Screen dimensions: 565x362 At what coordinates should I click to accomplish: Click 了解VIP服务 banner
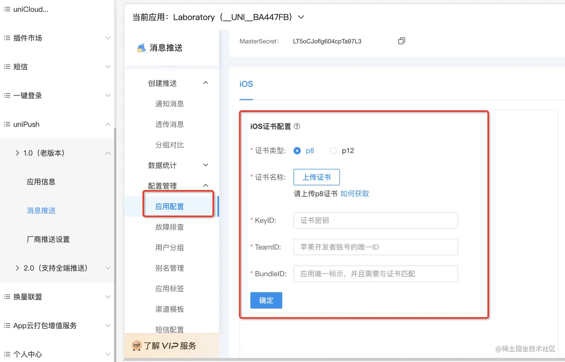(172, 346)
